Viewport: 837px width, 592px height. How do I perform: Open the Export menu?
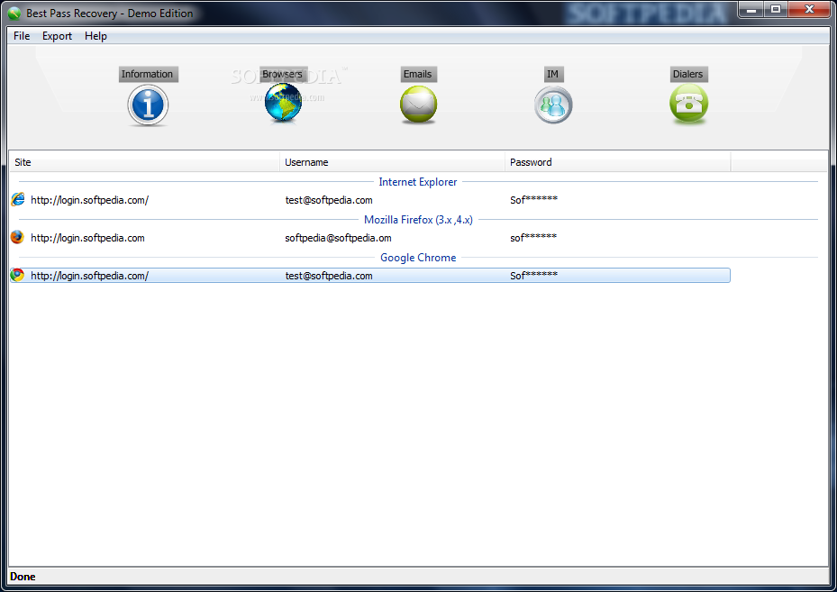pyautogui.click(x=57, y=36)
